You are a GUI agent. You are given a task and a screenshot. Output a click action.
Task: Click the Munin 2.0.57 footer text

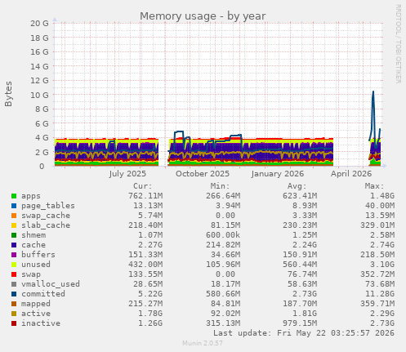point(203,343)
